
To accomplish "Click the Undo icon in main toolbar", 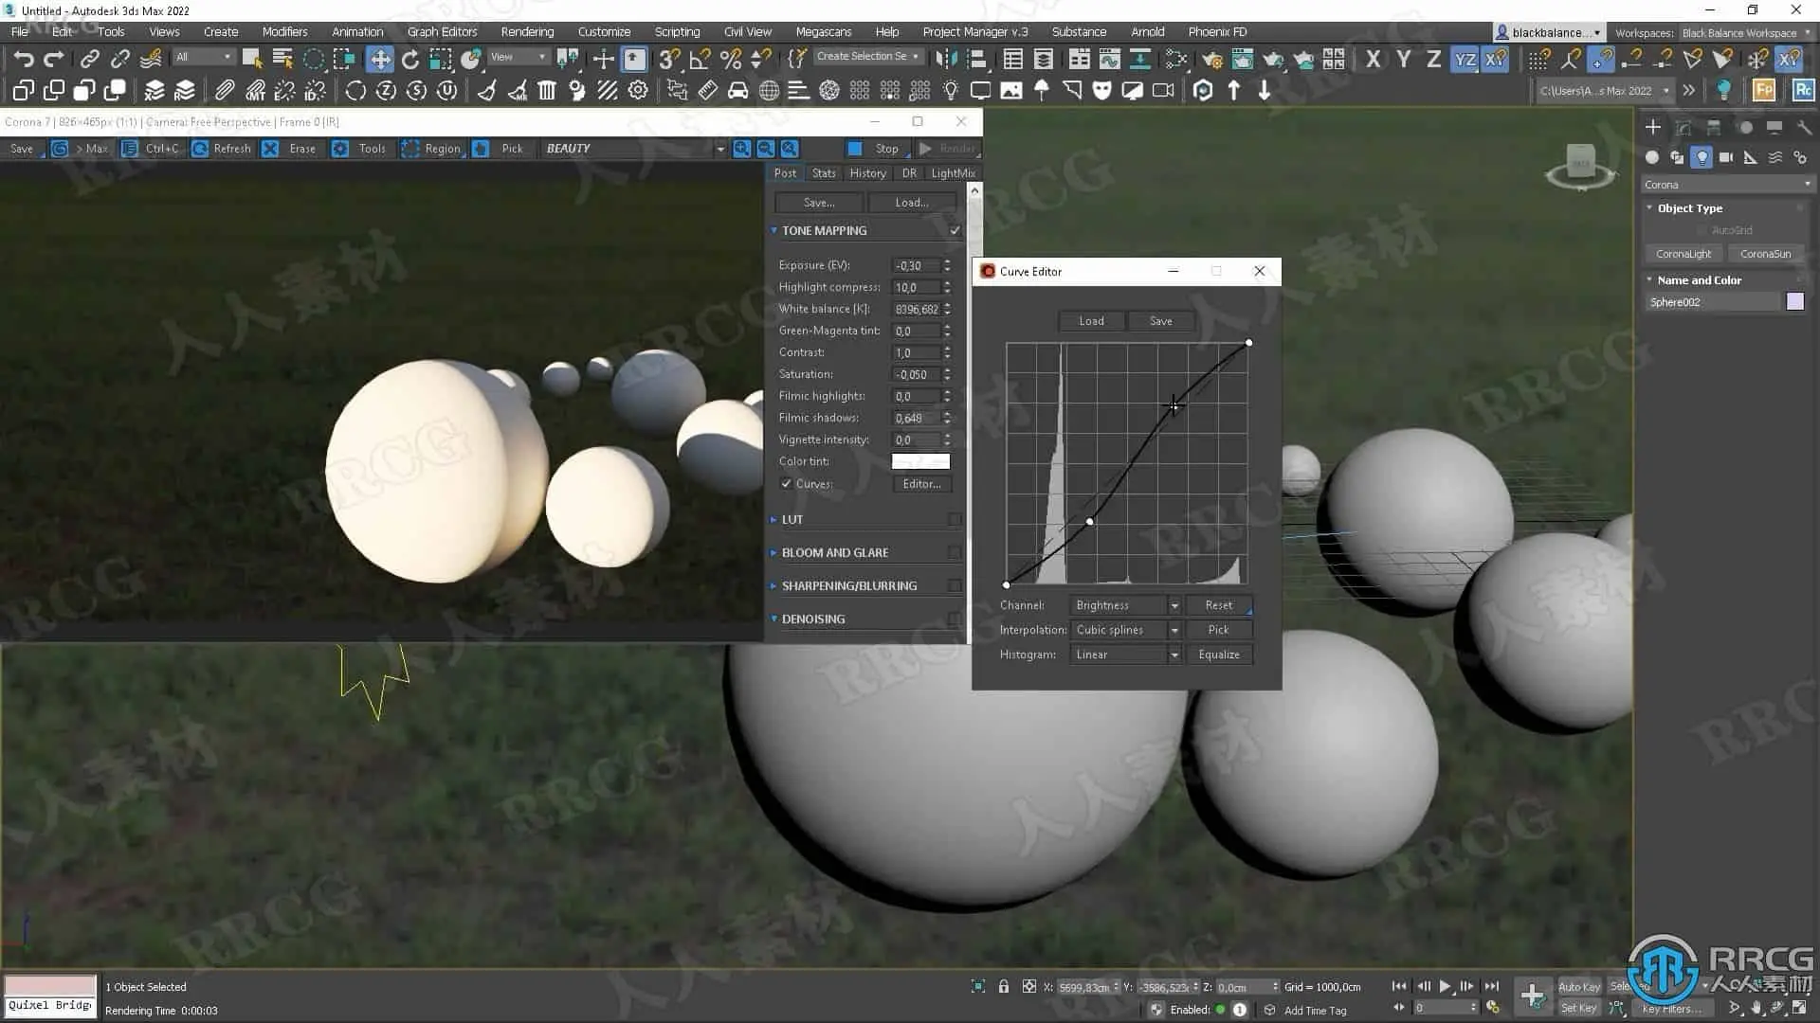I will [23, 59].
